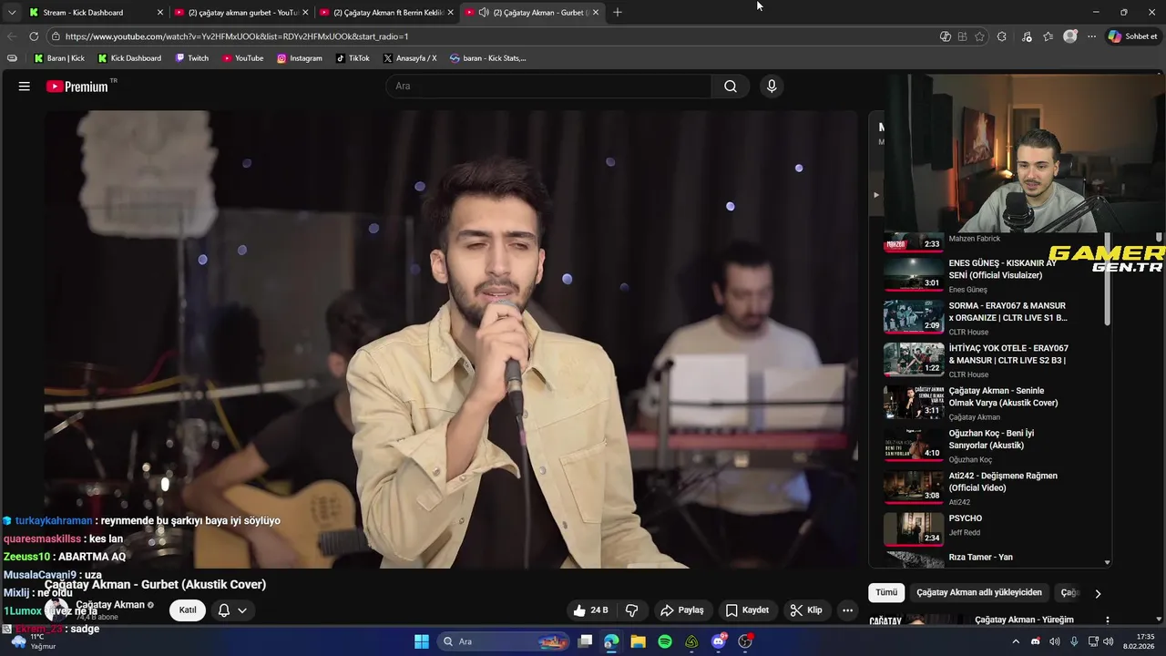Show more filter chips with right arrow
This screenshot has width=1166, height=656.
[x=1098, y=593]
